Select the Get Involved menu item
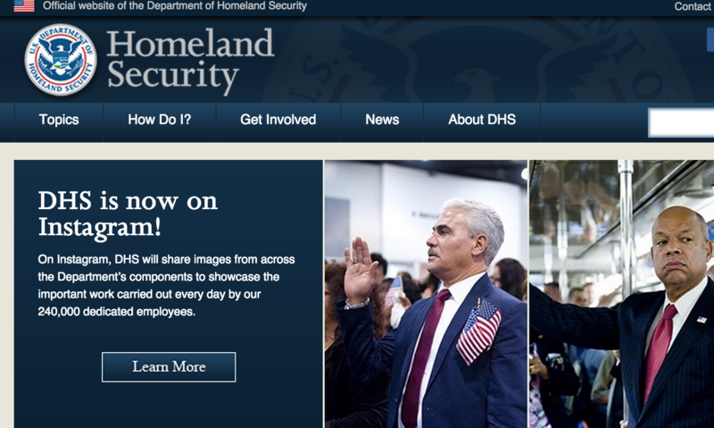Screen dimensions: 714x428 (x=278, y=120)
